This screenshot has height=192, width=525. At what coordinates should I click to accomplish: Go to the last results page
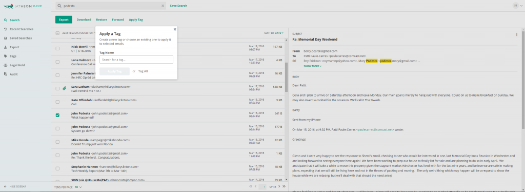coord(284,186)
